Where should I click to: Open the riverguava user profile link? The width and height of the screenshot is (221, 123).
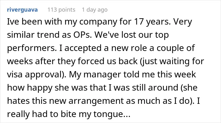(x=22, y=10)
